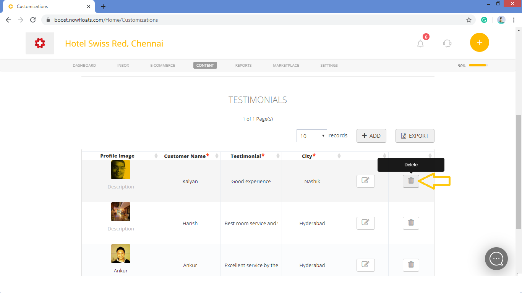Viewport: 522px width, 293px height.
Task: Delete the Ankur testimonial row
Action: tap(411, 265)
